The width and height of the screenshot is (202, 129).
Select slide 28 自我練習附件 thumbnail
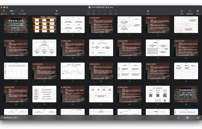click(186, 94)
